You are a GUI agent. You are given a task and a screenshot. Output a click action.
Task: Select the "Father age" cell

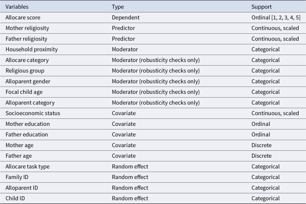(18, 156)
